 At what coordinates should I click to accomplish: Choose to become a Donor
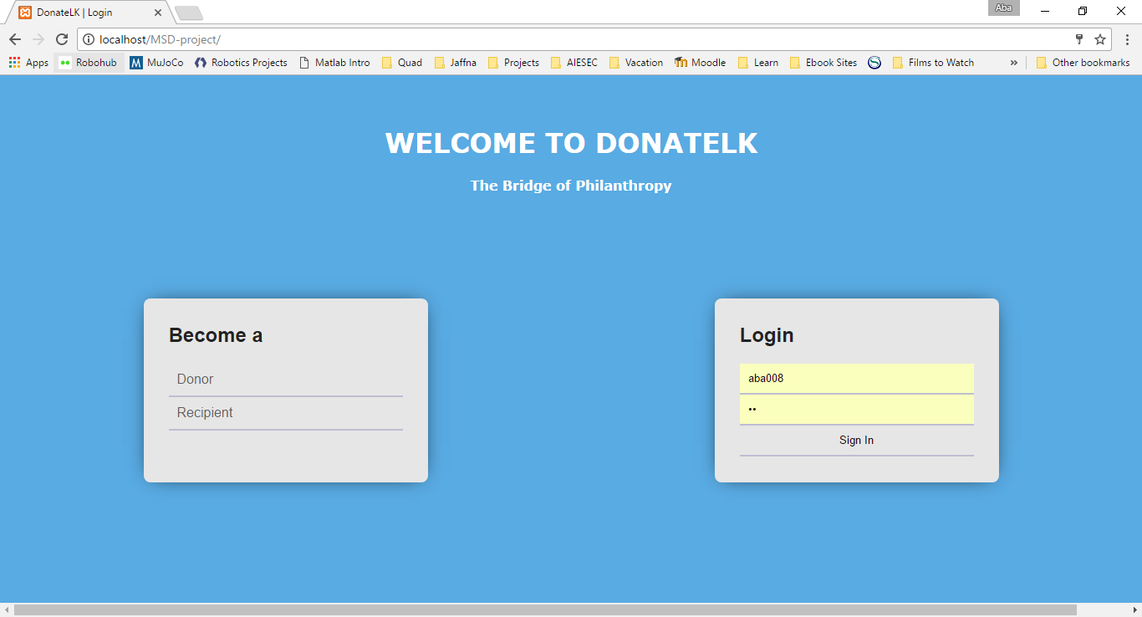click(195, 379)
